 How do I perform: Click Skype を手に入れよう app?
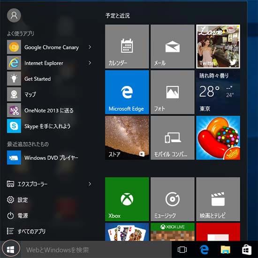click(49, 126)
